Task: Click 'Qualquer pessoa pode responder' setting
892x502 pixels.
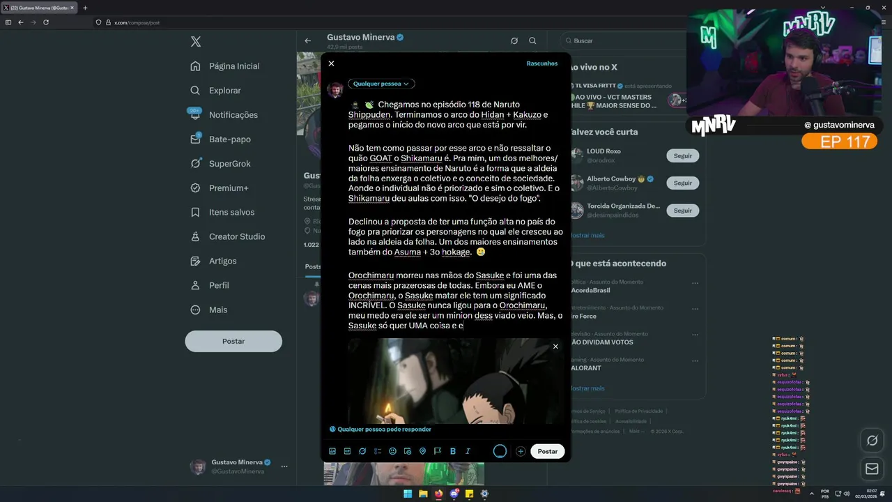Action: [380, 429]
